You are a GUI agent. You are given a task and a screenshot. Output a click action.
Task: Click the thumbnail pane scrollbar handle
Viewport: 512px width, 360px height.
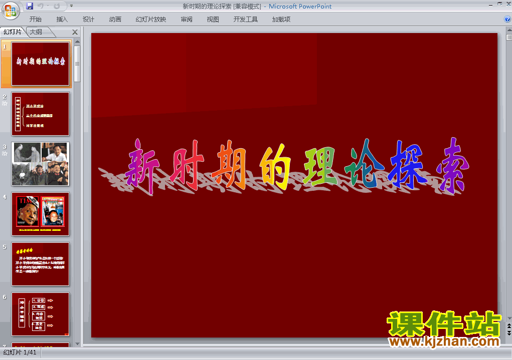(77, 64)
